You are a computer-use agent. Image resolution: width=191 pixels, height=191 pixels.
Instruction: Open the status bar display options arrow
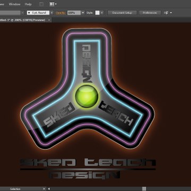(44, 189)
